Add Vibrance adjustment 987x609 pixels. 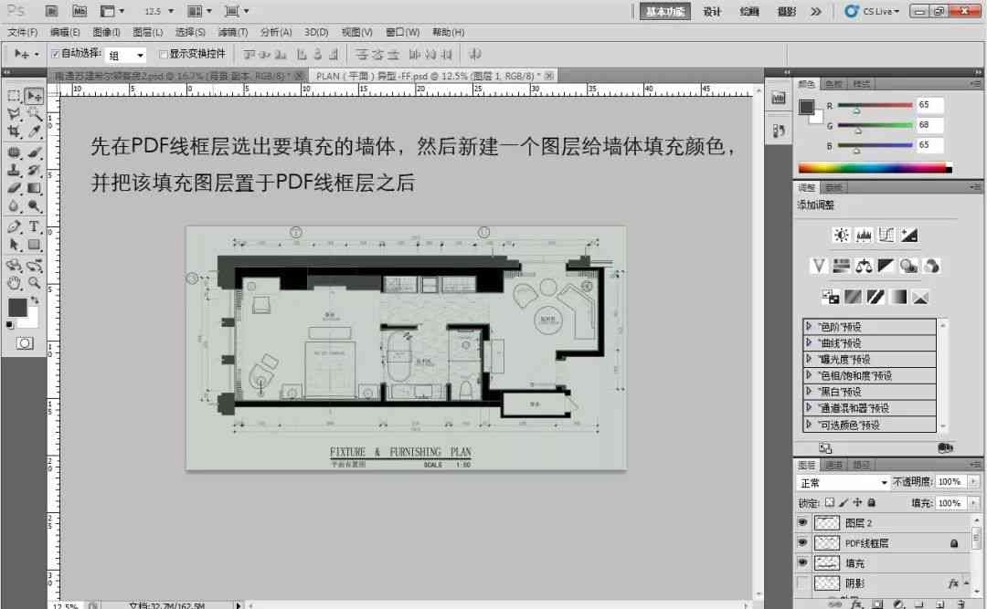coord(818,266)
